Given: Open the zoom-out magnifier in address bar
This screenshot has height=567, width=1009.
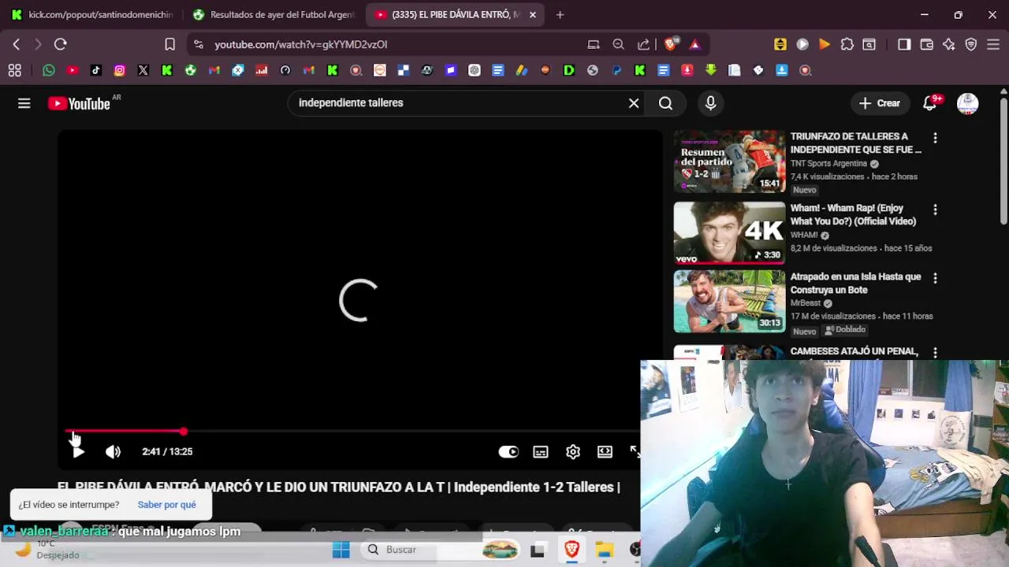Looking at the screenshot, I should (619, 45).
